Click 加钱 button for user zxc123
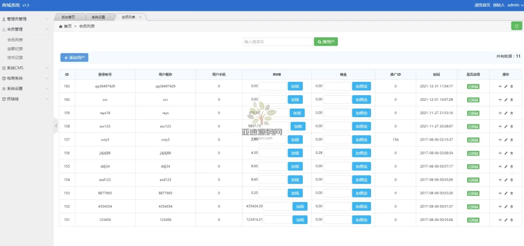This screenshot has height=246, width=524. tap(298, 126)
